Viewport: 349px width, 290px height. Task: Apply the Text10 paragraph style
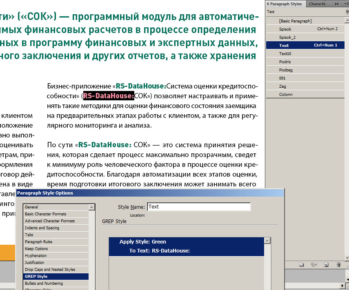point(305,53)
